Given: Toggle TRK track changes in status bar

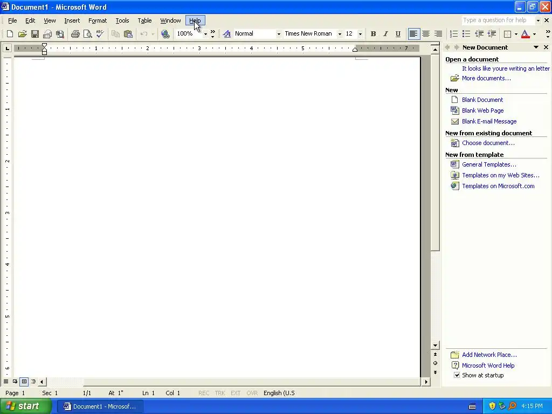Looking at the screenshot, I should coord(220,393).
